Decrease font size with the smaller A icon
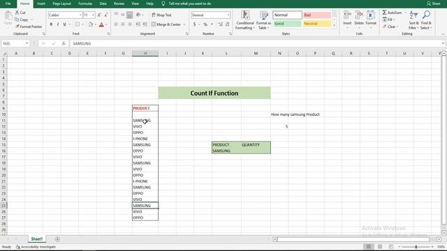The width and height of the screenshot is (447, 251). coord(105,15)
